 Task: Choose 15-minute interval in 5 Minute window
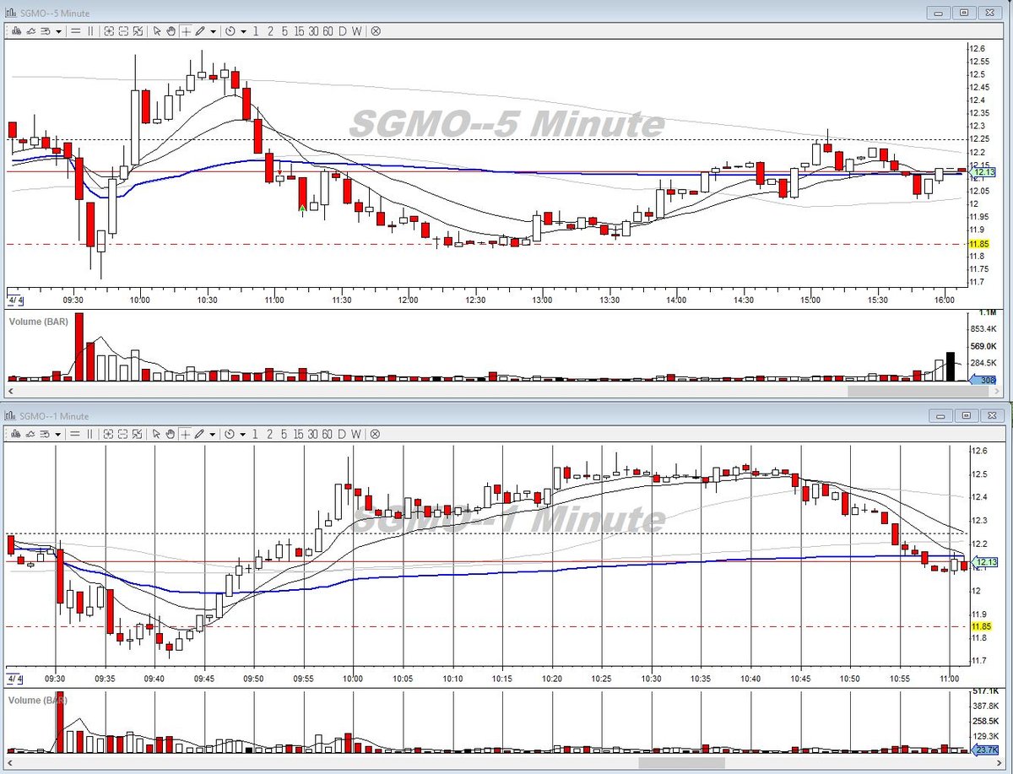[299, 31]
